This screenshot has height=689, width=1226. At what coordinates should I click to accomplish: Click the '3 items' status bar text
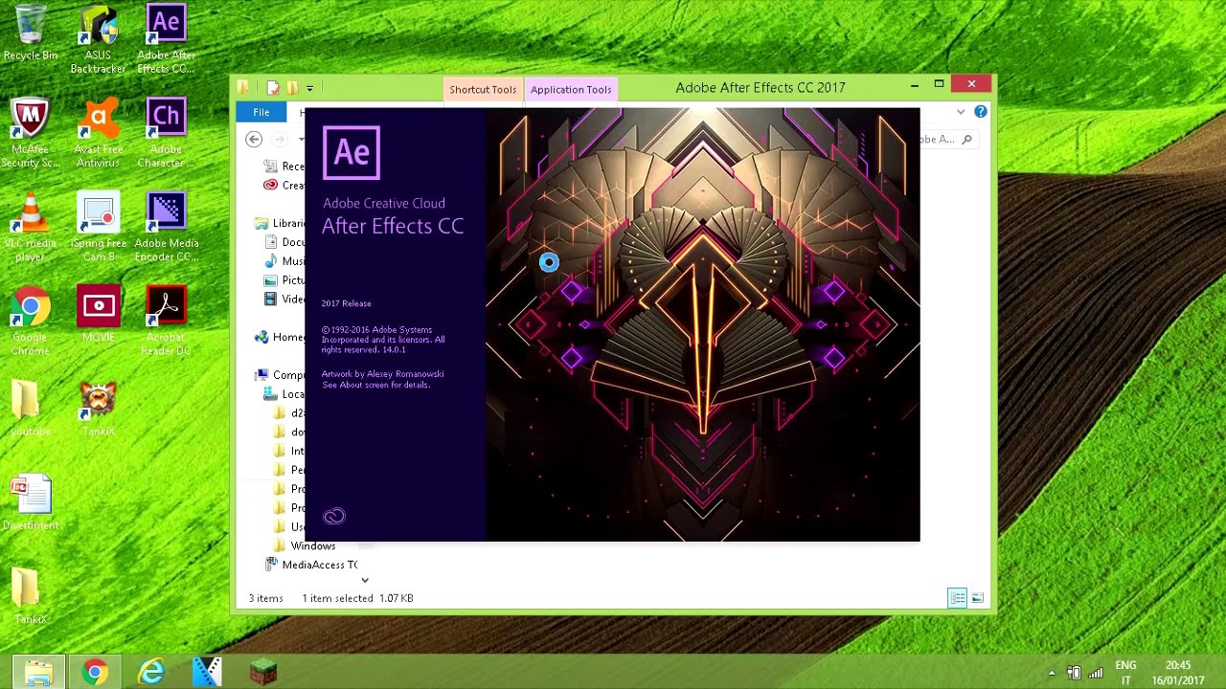265,598
